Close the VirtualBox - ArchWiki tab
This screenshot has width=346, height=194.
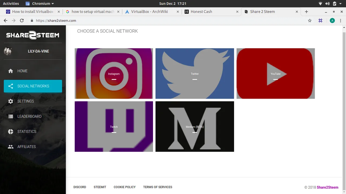point(178,12)
